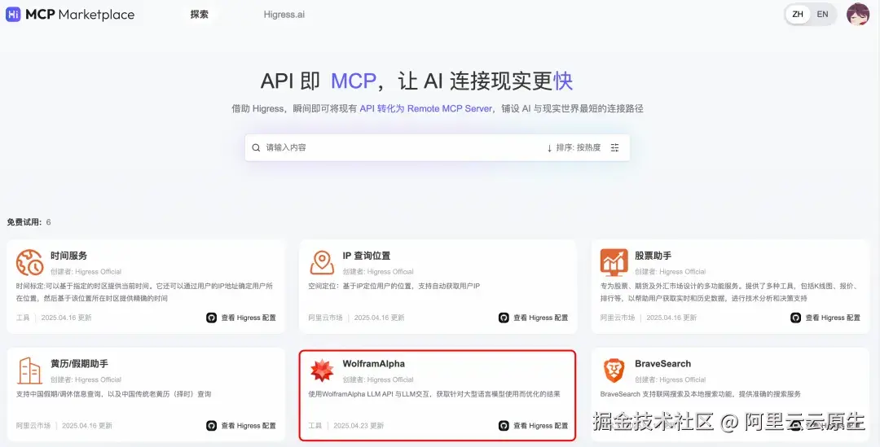Click the BraveSearch lion icon
This screenshot has height=447, width=880.
click(614, 370)
